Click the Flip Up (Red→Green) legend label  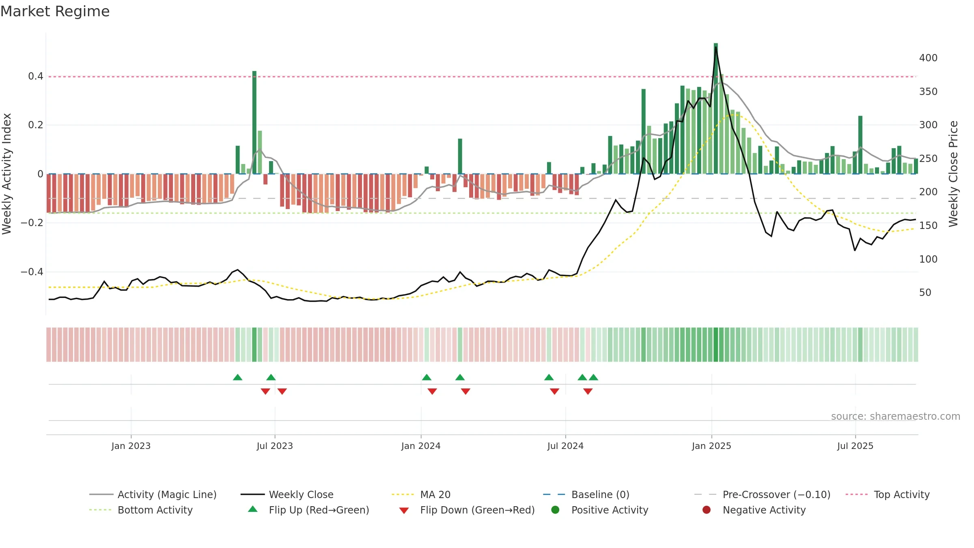tap(319, 510)
